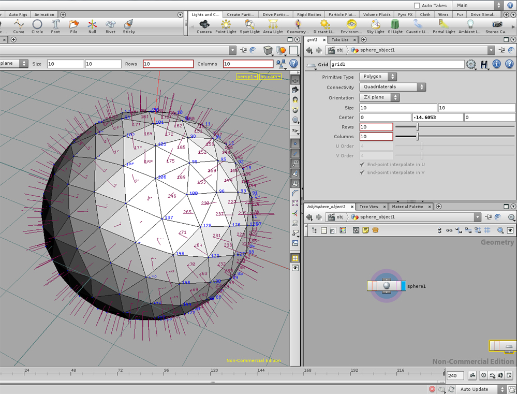Open the Rigid Bodies shelf tab

pyautogui.click(x=309, y=14)
